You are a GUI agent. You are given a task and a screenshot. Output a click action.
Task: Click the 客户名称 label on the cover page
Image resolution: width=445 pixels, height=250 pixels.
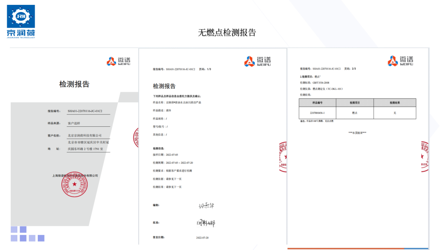(54, 135)
